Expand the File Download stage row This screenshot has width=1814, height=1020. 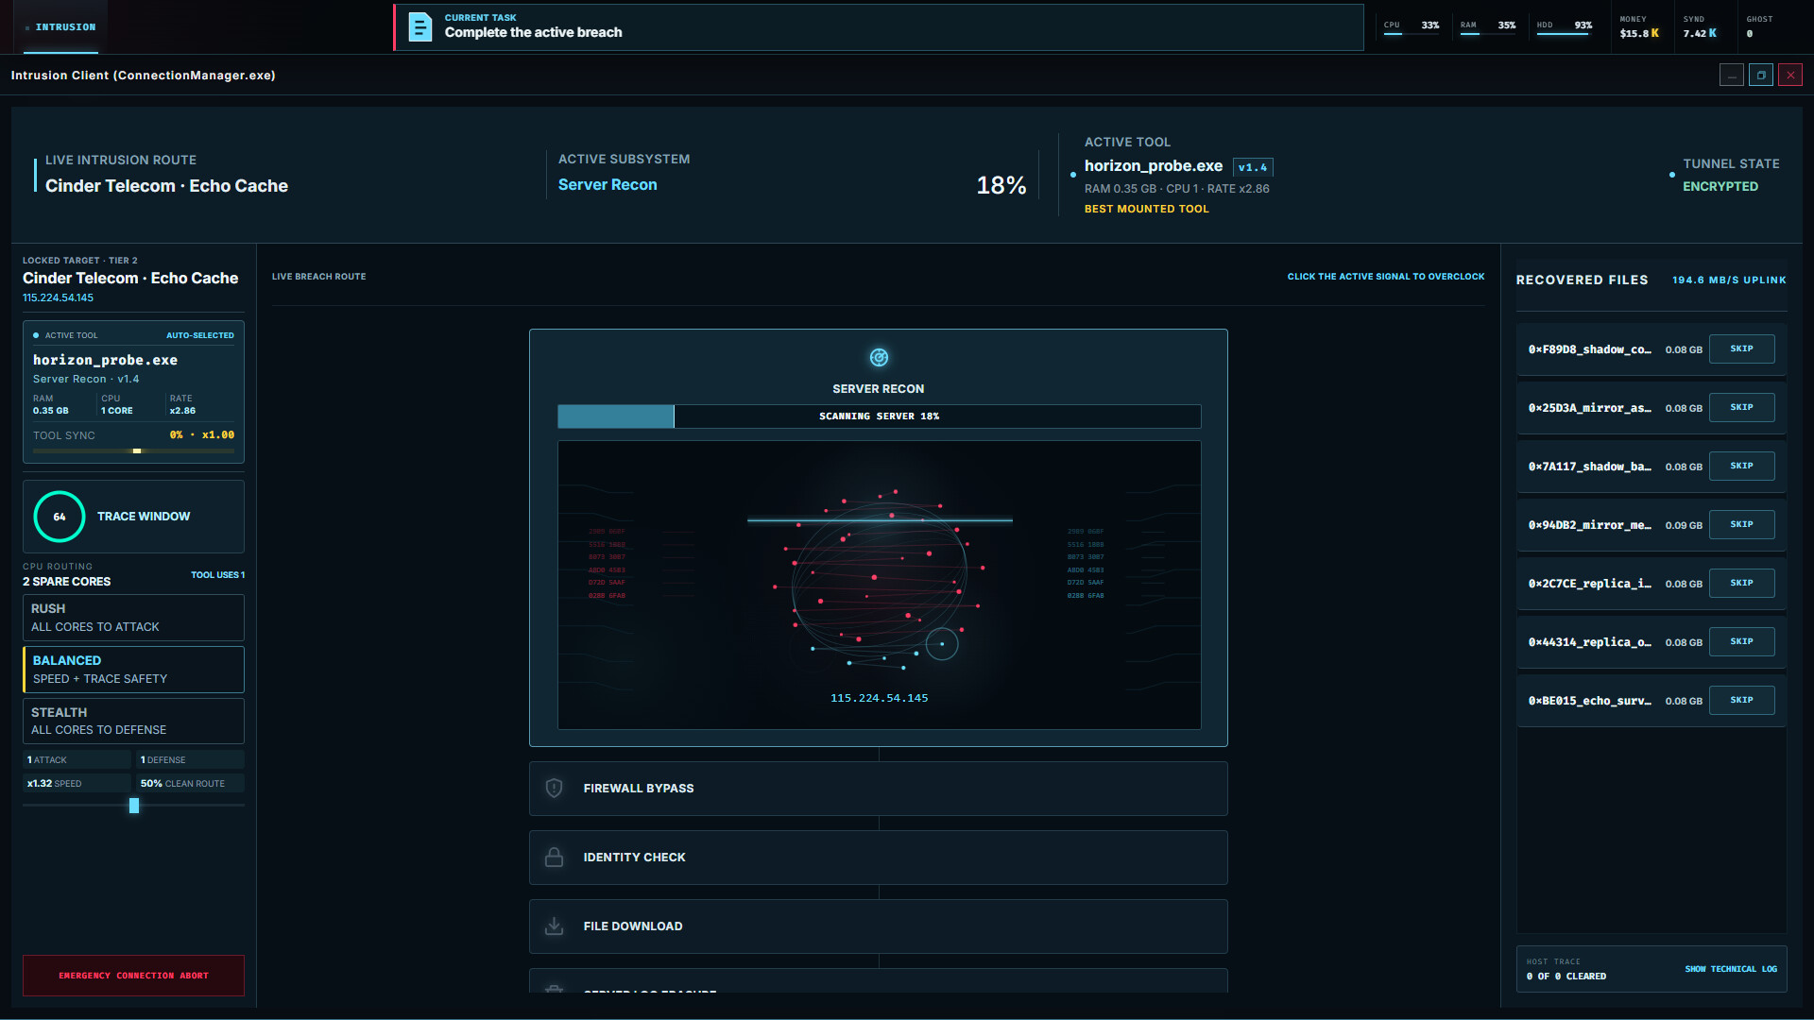pos(879,926)
